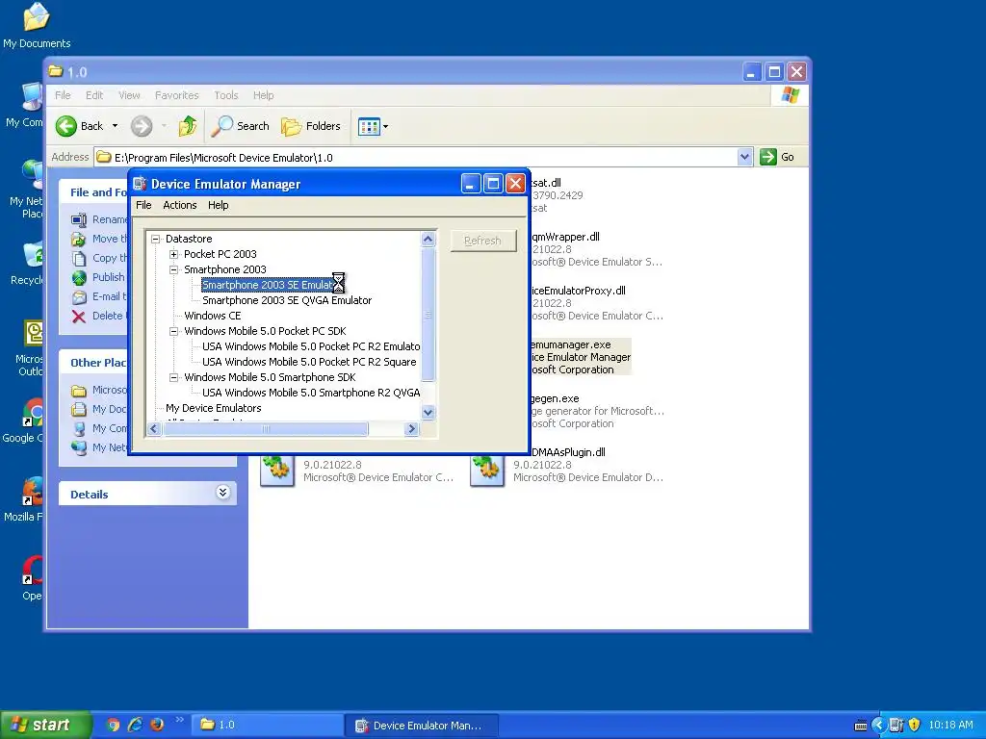
Task: Collapse the Smartphone 2003 node
Action: coord(173,269)
